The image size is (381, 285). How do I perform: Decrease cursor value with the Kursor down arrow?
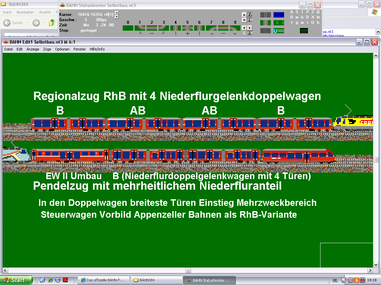click(117, 16)
